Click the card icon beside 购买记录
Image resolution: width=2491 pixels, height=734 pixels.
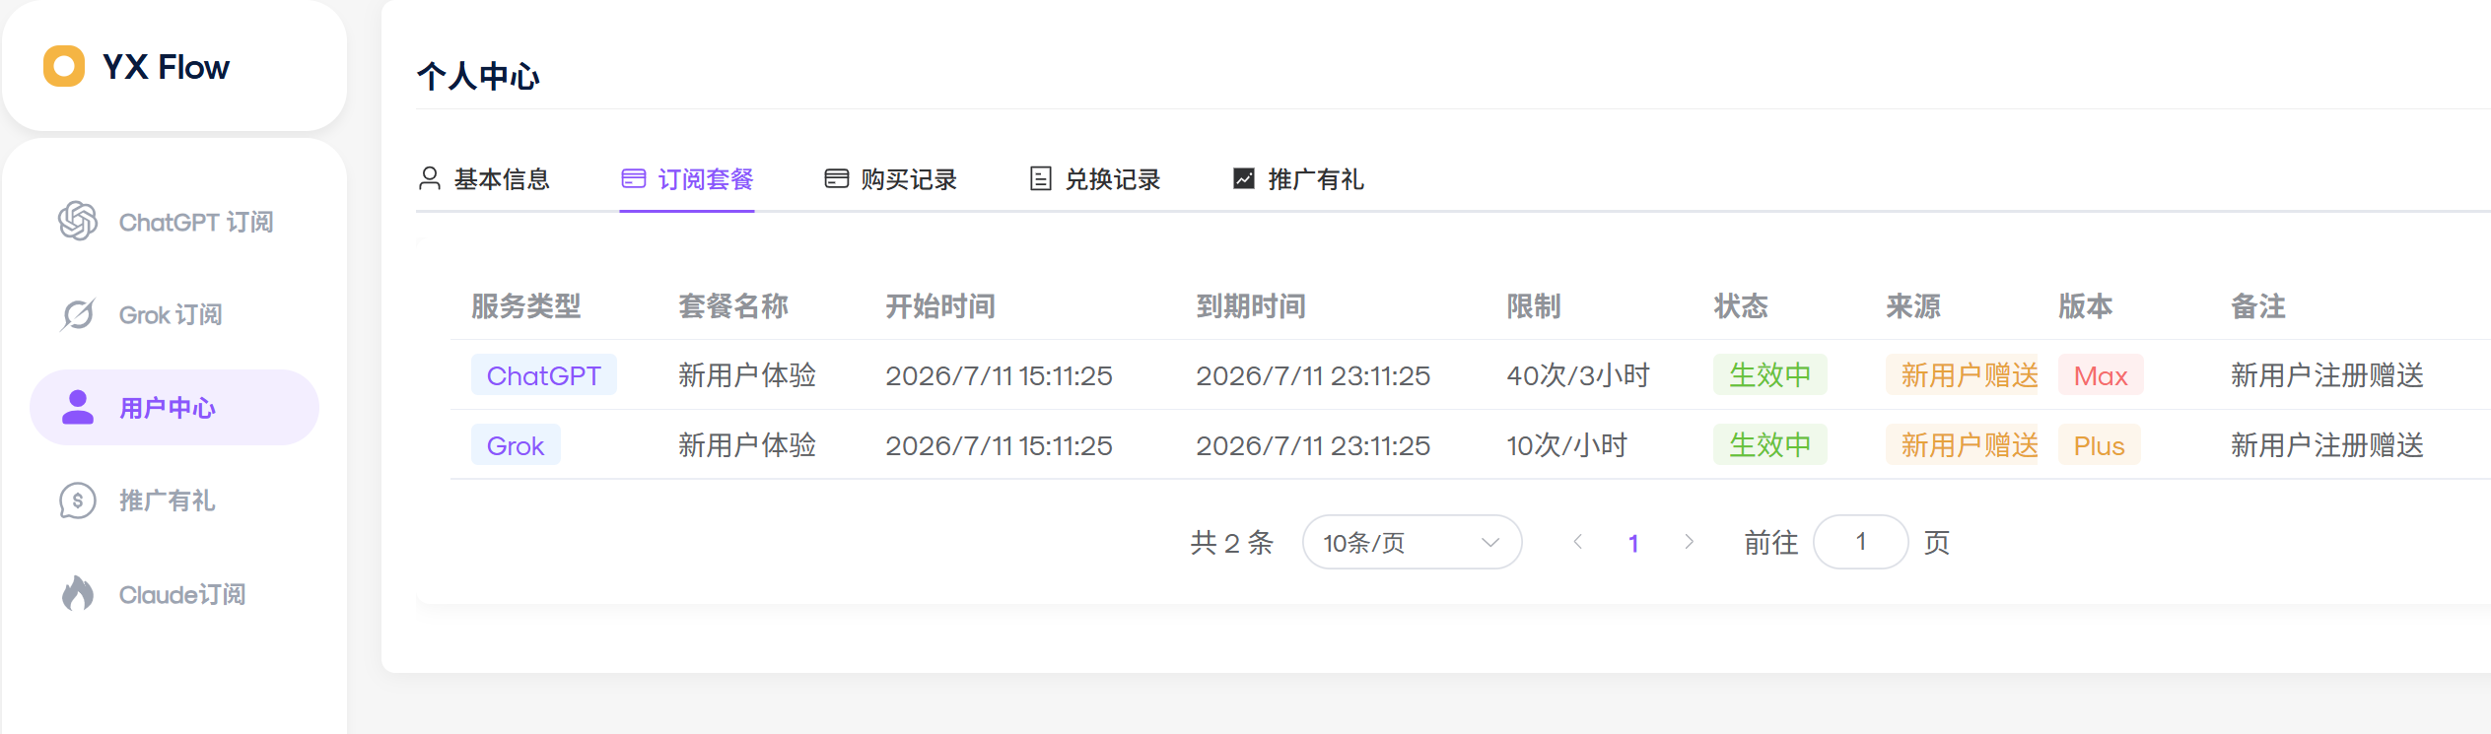tap(837, 178)
